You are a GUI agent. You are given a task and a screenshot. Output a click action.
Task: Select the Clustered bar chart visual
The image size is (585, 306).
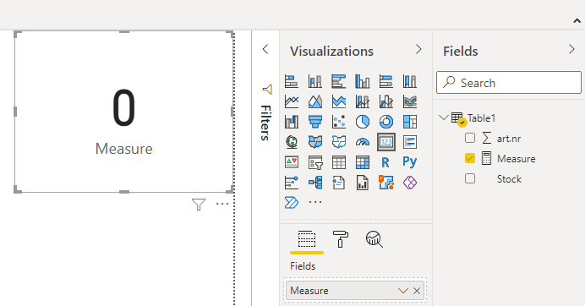[x=339, y=81]
